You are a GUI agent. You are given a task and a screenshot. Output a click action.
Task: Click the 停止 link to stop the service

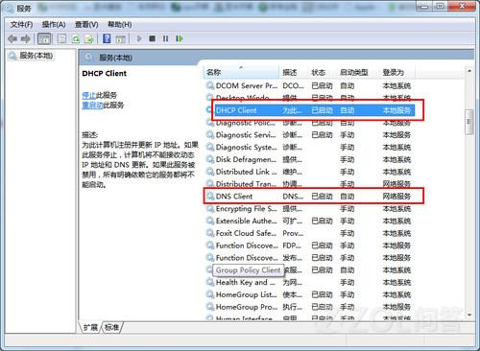coord(89,95)
